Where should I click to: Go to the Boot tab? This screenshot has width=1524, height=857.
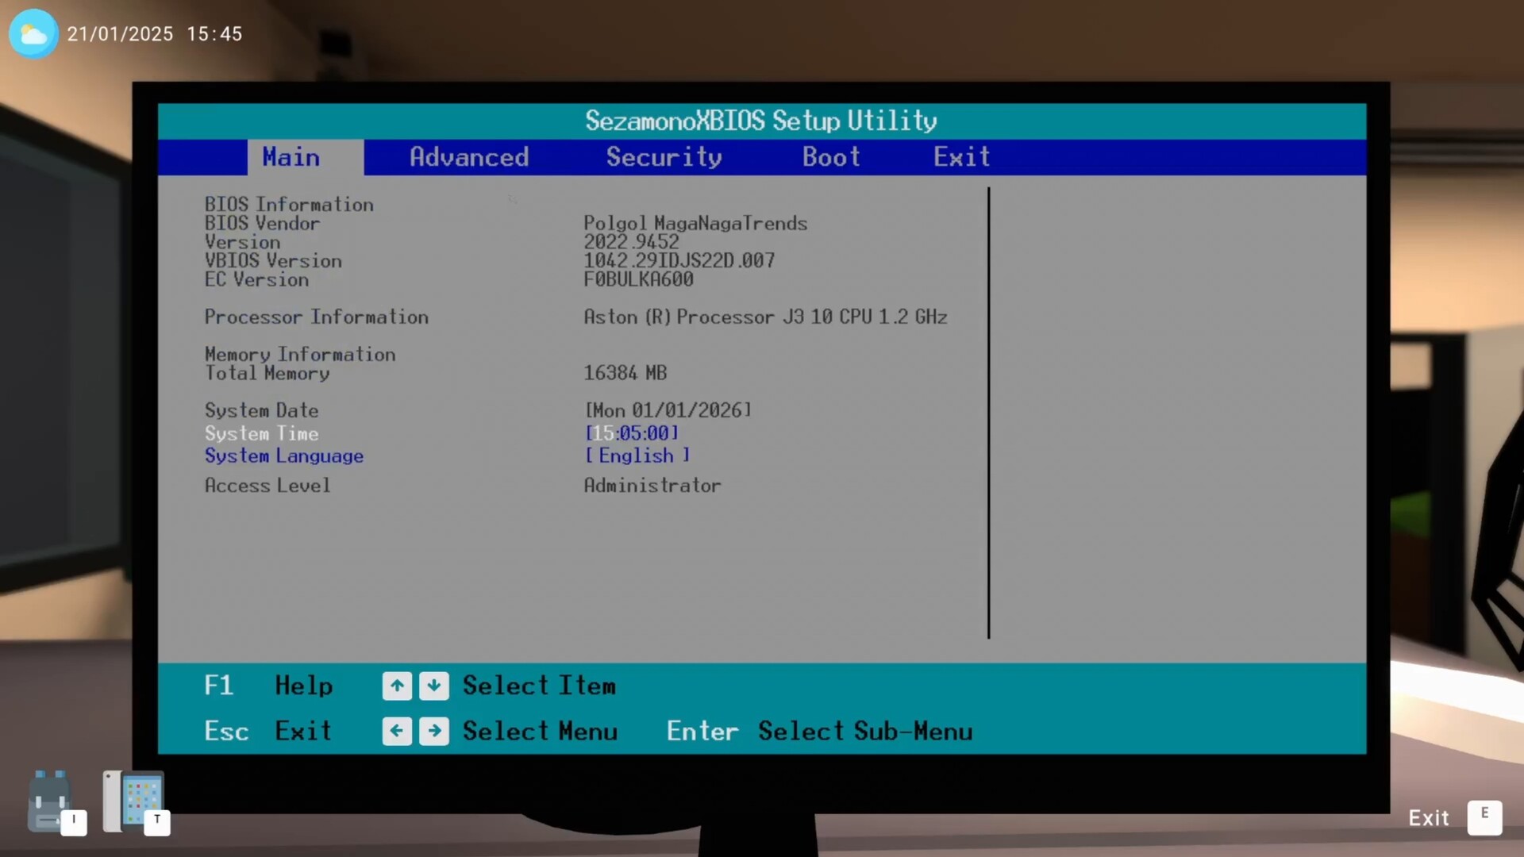click(830, 157)
